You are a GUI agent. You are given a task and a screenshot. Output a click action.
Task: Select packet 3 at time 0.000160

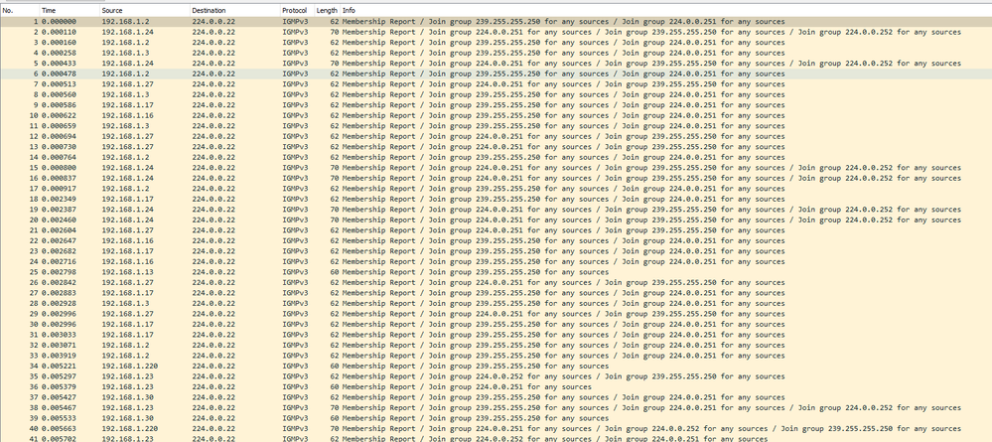click(496, 43)
